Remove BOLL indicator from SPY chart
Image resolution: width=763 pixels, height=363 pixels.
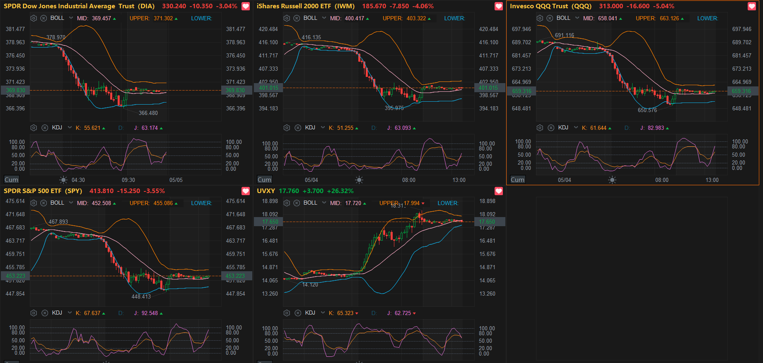pos(43,203)
